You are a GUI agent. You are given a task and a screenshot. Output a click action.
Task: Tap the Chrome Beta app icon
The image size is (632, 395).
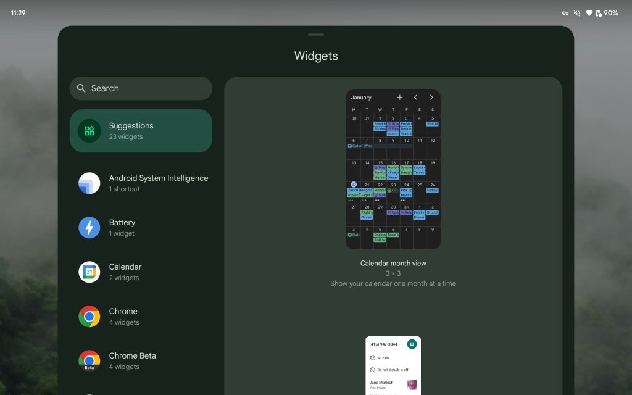[x=89, y=360]
